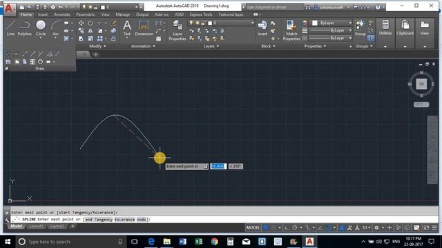Add a new drawing tab with plus
This screenshot has width=442, height=248.
[96, 54]
